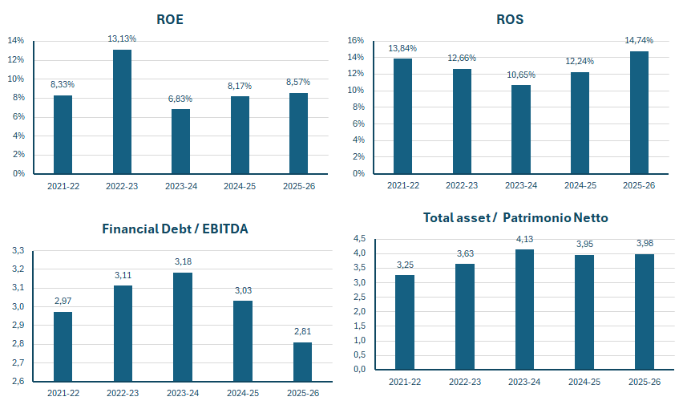Select the ROE chart title
Image resolution: width=687 pixels, height=417 pixels.
[x=170, y=20]
